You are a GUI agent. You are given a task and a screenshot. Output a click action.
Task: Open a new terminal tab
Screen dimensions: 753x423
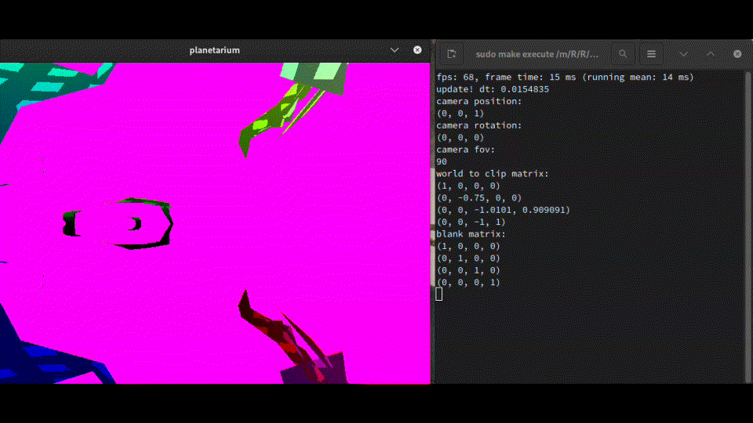click(452, 54)
